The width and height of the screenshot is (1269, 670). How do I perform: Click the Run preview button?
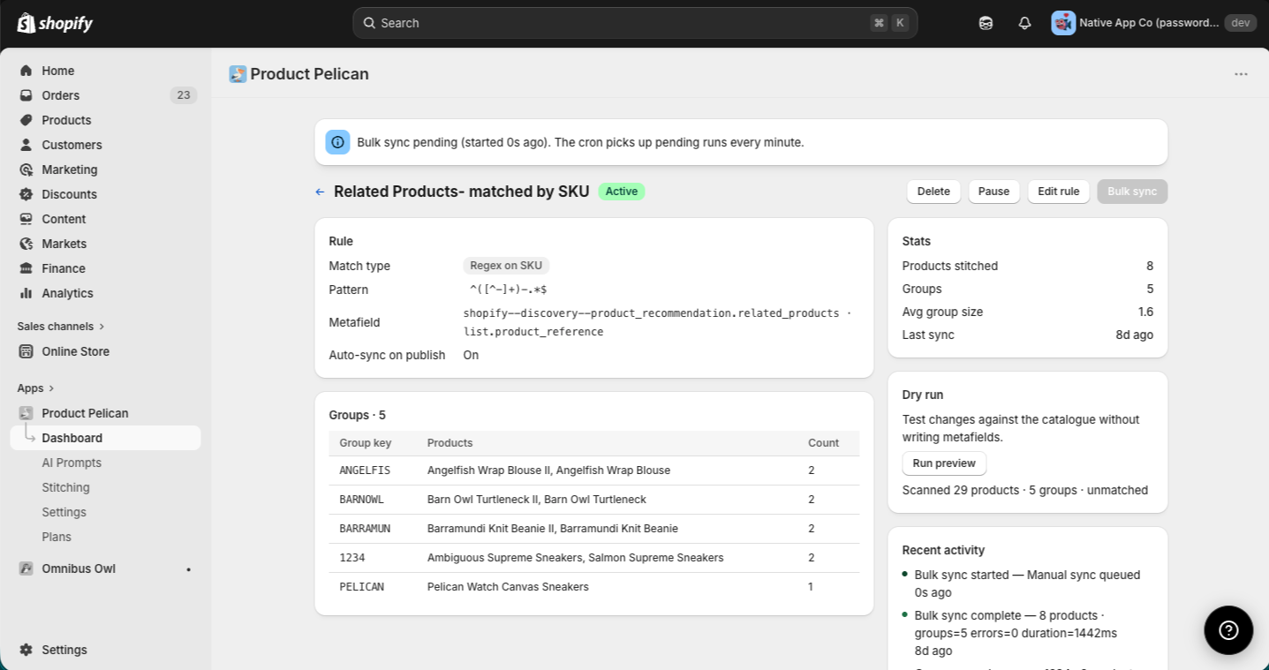944,463
